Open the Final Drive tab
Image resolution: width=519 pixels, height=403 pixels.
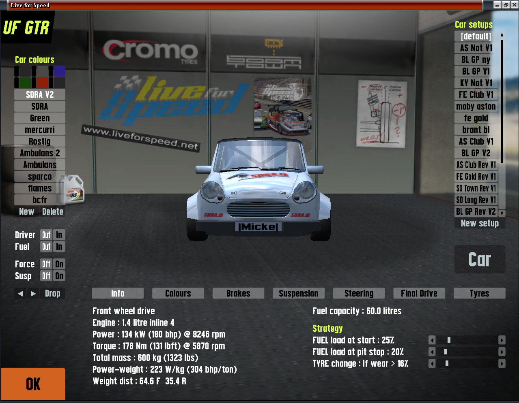coord(419,293)
